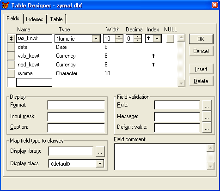Open the Index direction dropdown
220x191 pixels.
click(x=157, y=39)
